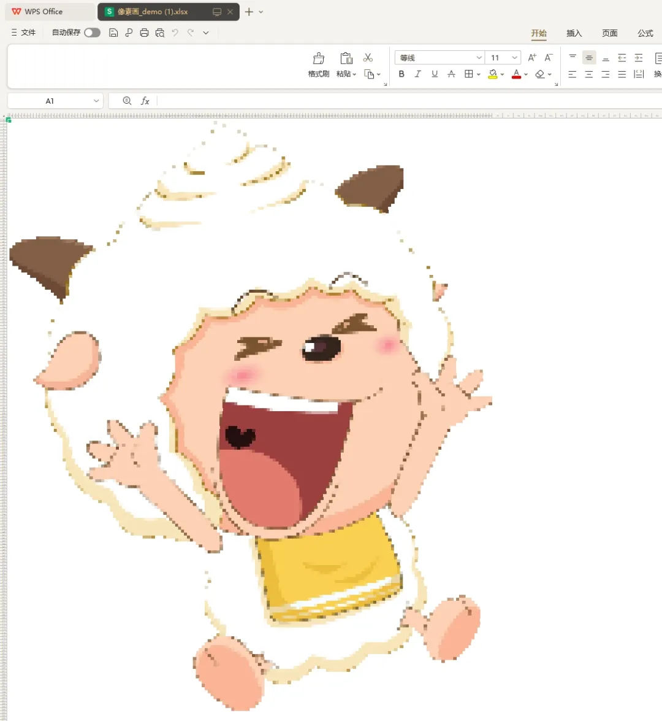Toggle the AutoSave (自动保存) switch
Image resolution: width=662 pixels, height=721 pixels.
click(93, 33)
